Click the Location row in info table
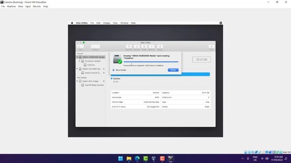Screen dimensions: 291x163 click(135, 93)
